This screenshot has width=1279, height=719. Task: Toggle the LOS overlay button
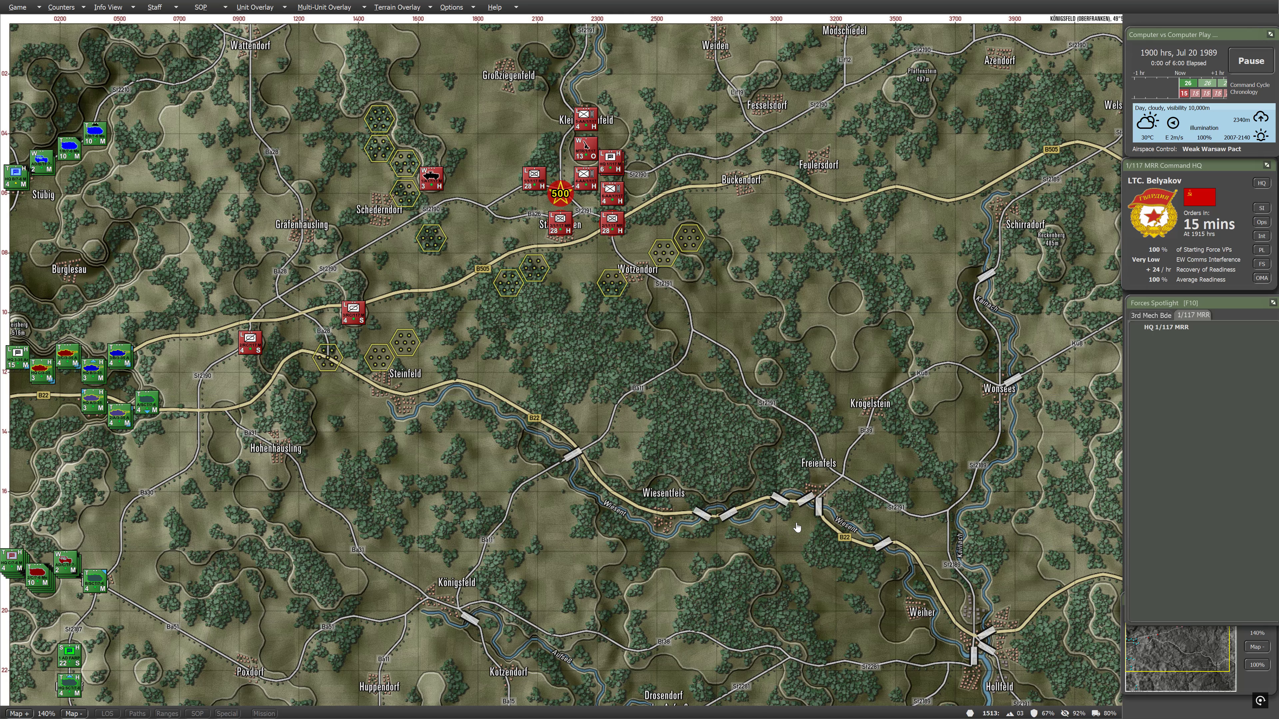point(107,714)
